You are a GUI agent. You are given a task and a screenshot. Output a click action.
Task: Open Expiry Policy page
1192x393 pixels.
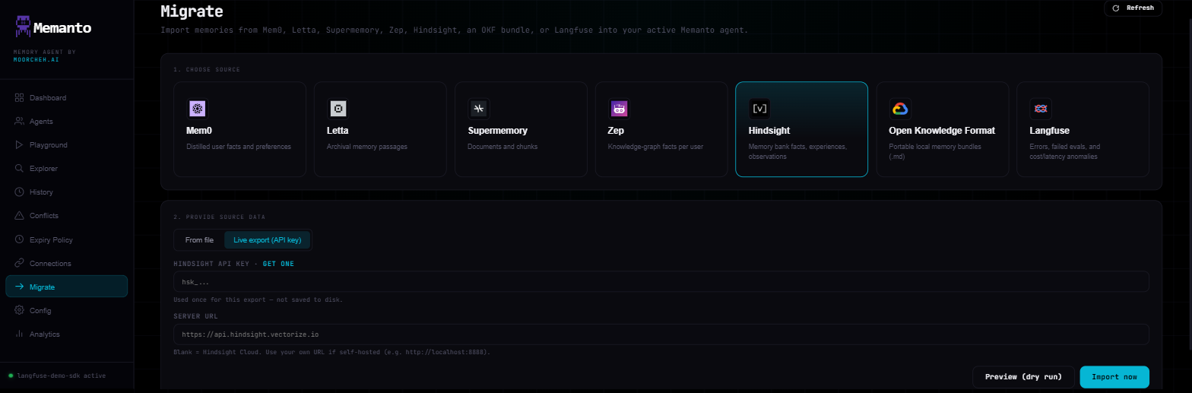(66, 239)
